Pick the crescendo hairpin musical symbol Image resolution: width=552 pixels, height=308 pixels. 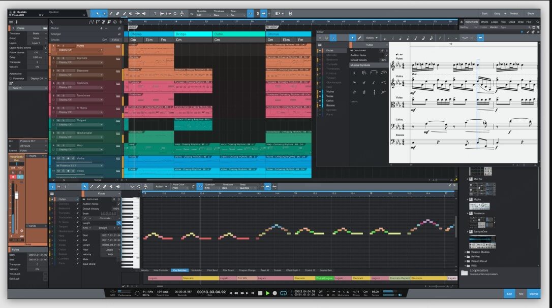pyautogui.click(x=383, y=83)
